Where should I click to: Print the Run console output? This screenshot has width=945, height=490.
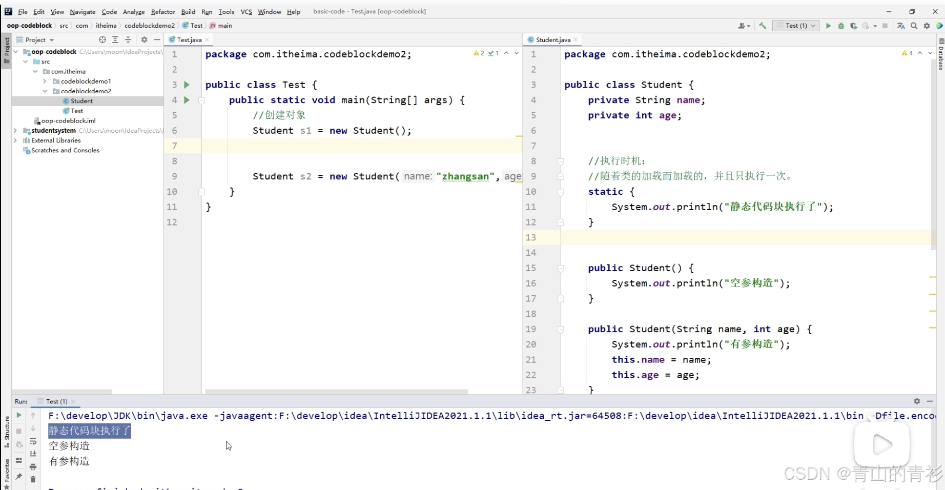pyautogui.click(x=33, y=466)
